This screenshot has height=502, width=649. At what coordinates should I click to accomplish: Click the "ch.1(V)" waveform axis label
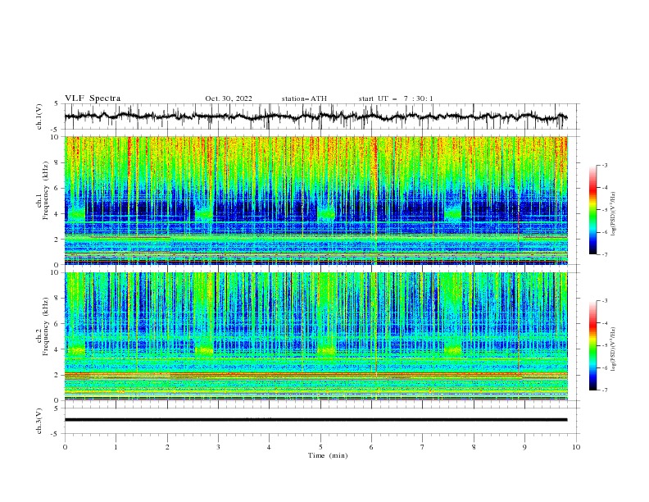click(39, 116)
